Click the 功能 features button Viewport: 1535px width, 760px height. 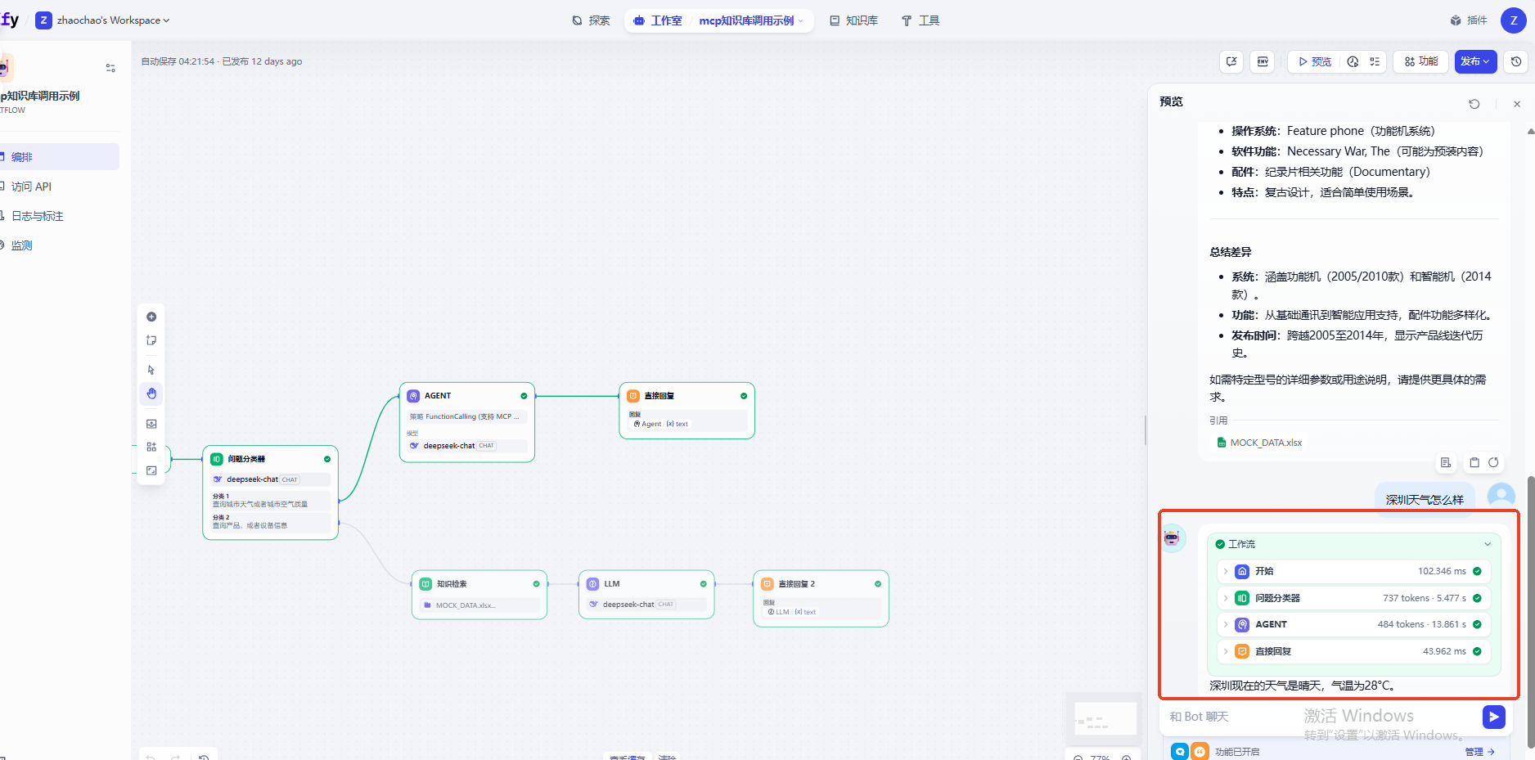pyautogui.click(x=1421, y=61)
